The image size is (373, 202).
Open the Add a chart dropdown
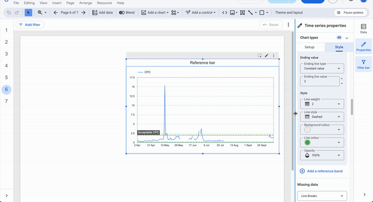click(155, 13)
